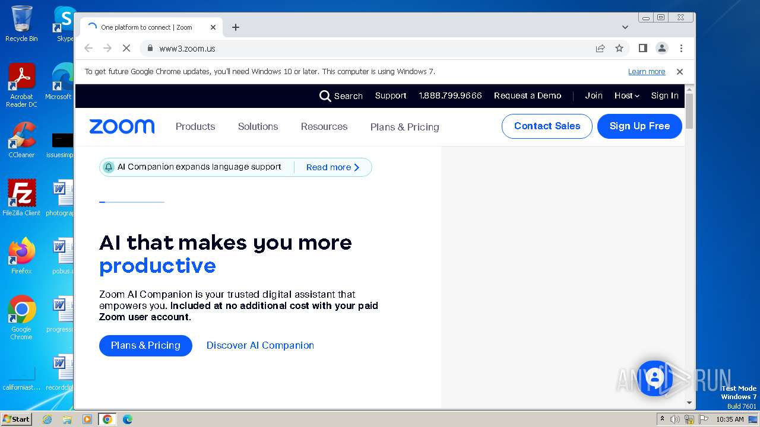Open Products menu
760x427 pixels.
coord(195,127)
